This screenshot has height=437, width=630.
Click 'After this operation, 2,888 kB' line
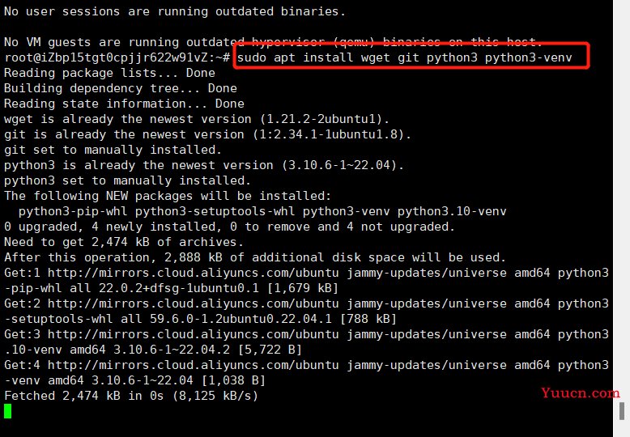pos(255,257)
